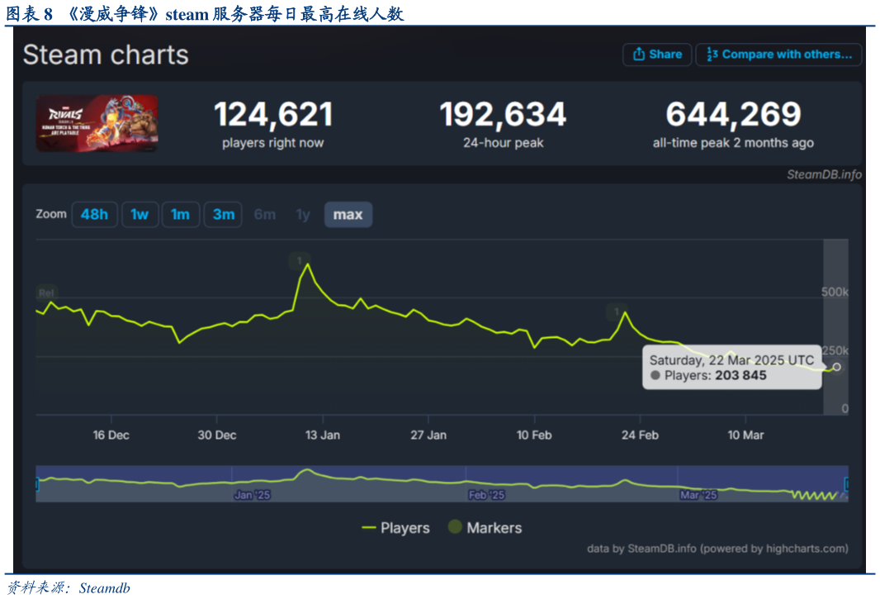The height and width of the screenshot is (599, 880).
Task: Click the Saturday, 22 Mar 2025 UTC tooltip date
Action: (731, 360)
